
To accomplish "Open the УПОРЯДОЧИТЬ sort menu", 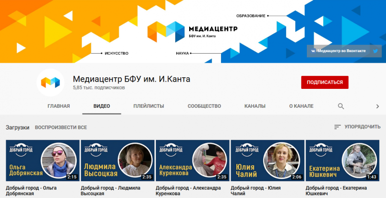I will [357, 127].
